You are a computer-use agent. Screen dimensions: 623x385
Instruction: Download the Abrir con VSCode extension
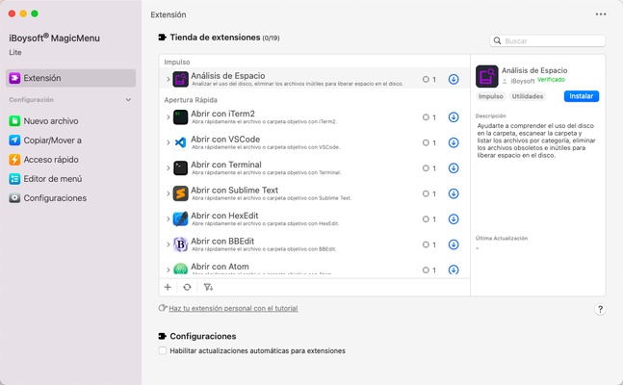pos(454,142)
